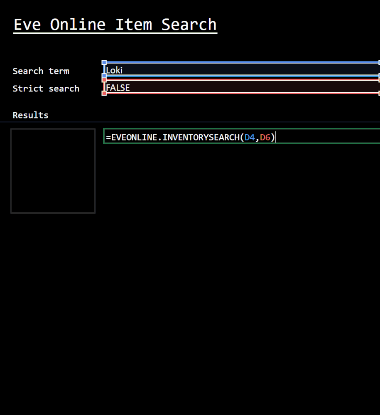
Task: Click the D4 reference in the formula
Action: coord(250,138)
